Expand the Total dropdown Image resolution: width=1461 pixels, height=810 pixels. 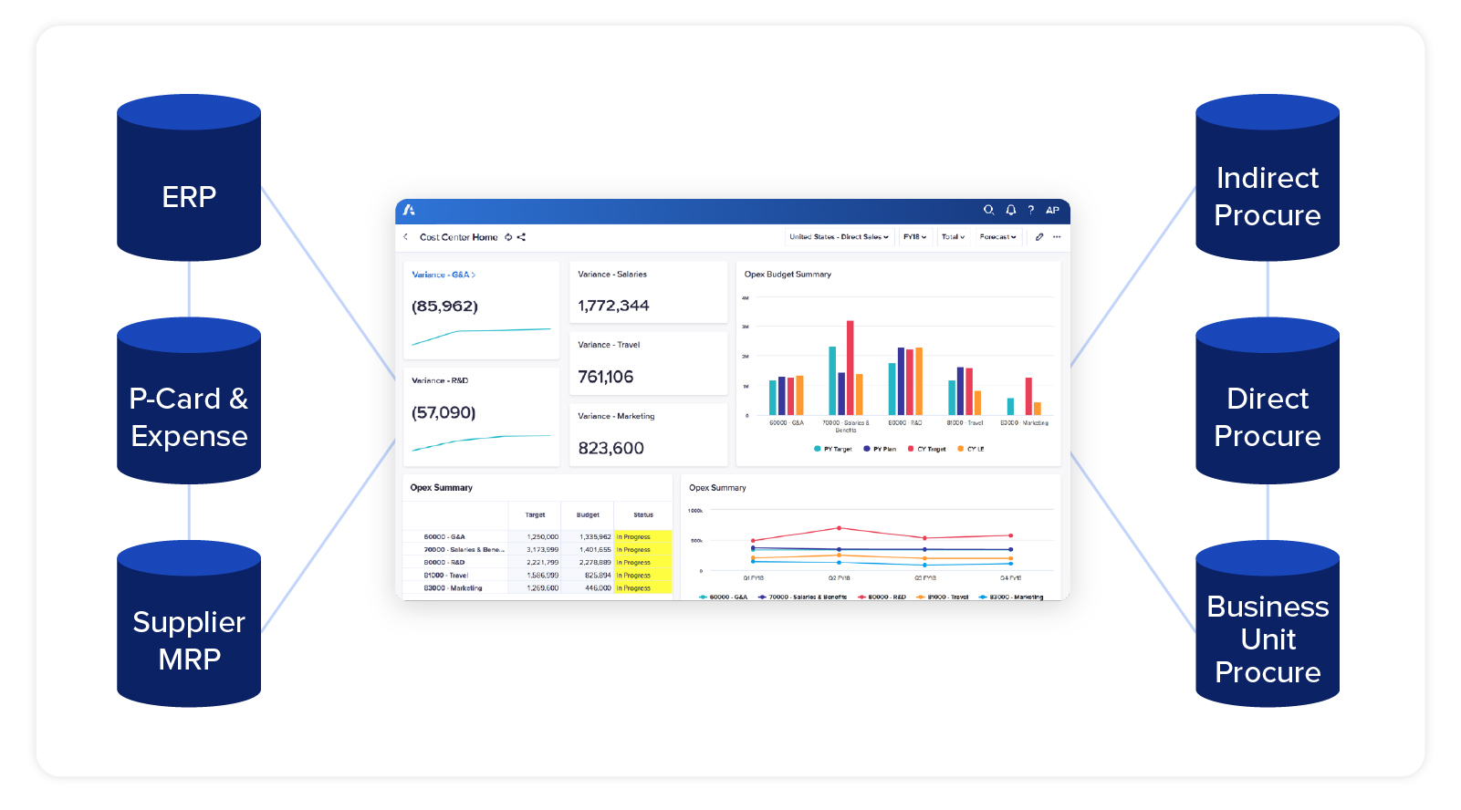point(953,237)
